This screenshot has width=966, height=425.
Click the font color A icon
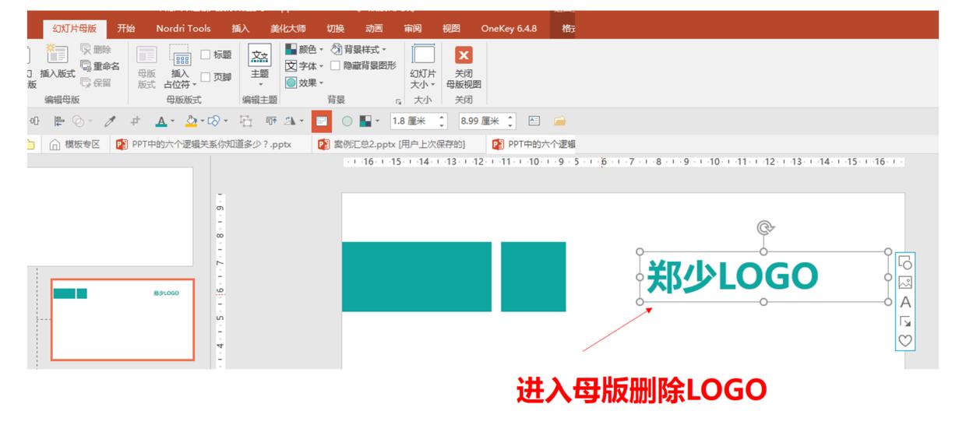(x=160, y=121)
